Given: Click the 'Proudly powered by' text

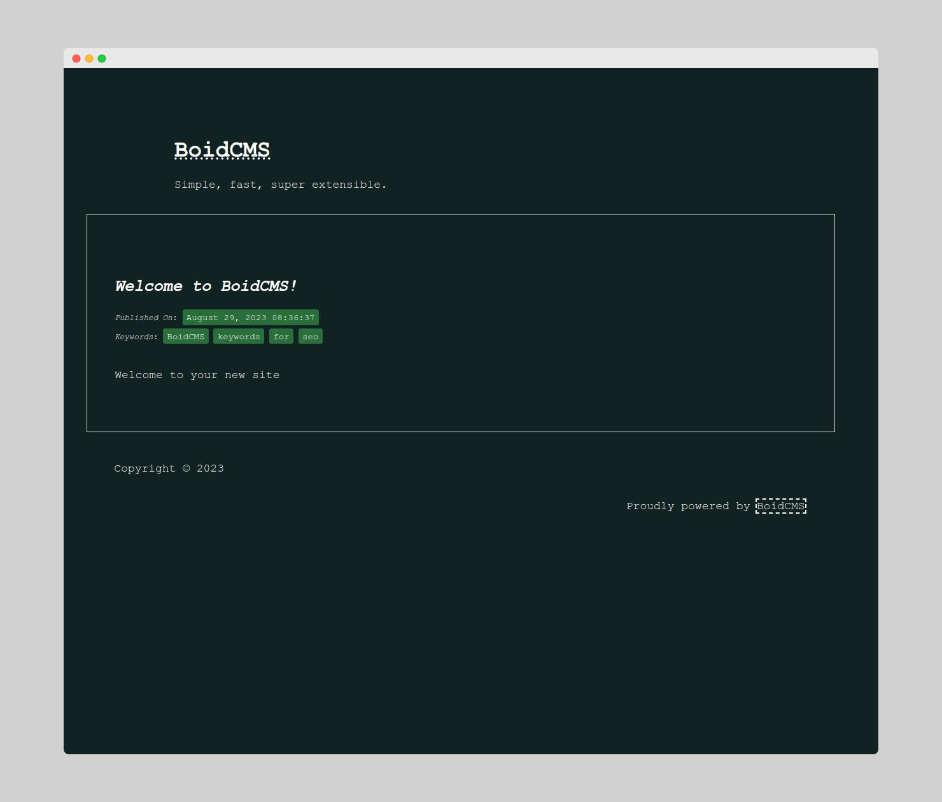Looking at the screenshot, I should coord(688,506).
